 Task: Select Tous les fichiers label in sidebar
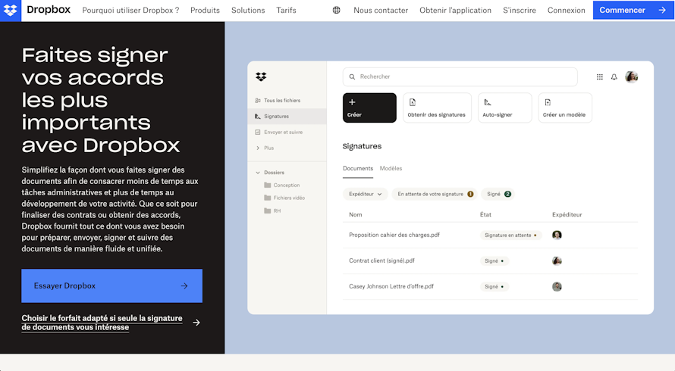click(282, 100)
